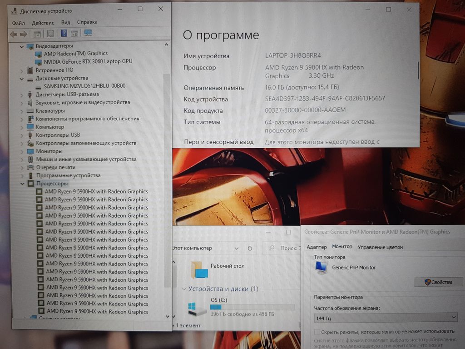Open the Справка menu
Screen dimensions: 465x349
[87, 22]
